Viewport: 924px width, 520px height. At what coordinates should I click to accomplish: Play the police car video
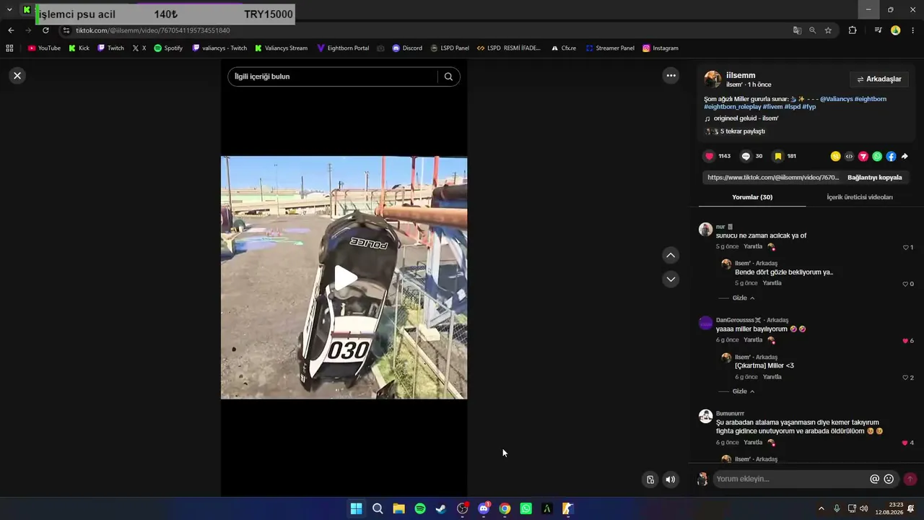click(344, 278)
